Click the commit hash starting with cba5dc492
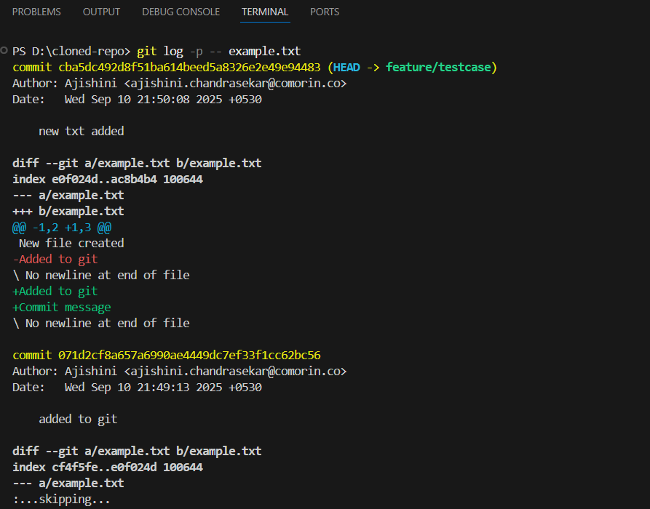 click(189, 67)
